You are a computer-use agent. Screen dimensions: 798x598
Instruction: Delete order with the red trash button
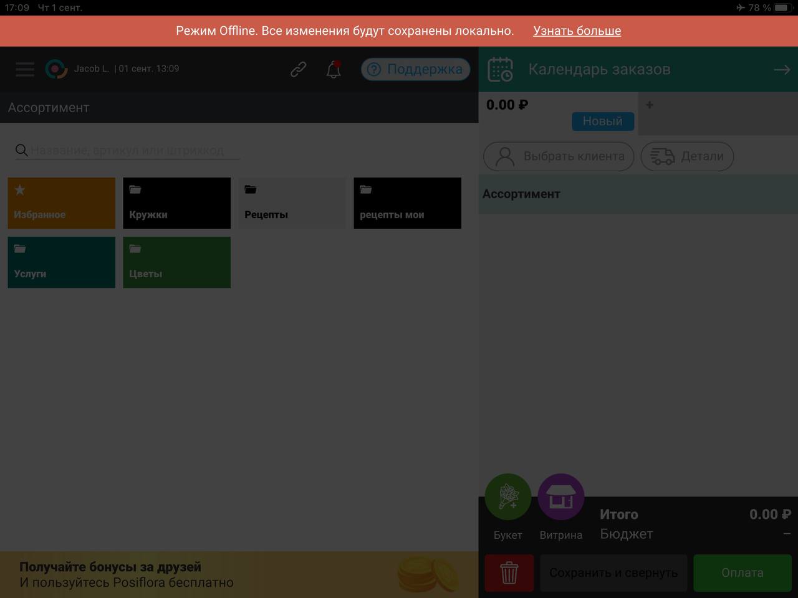509,572
